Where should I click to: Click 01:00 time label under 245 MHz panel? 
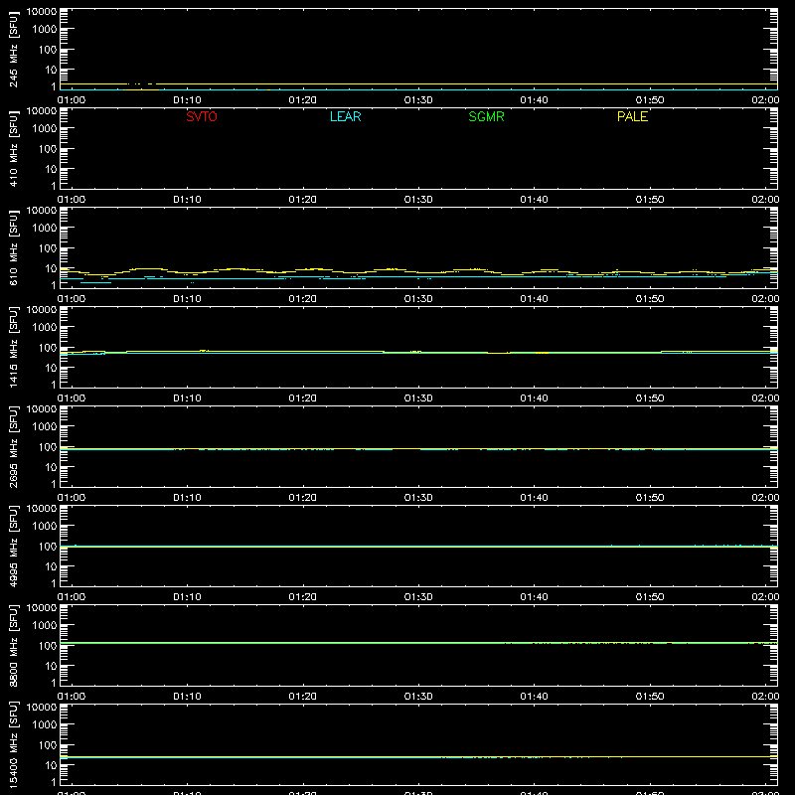pyautogui.click(x=72, y=100)
